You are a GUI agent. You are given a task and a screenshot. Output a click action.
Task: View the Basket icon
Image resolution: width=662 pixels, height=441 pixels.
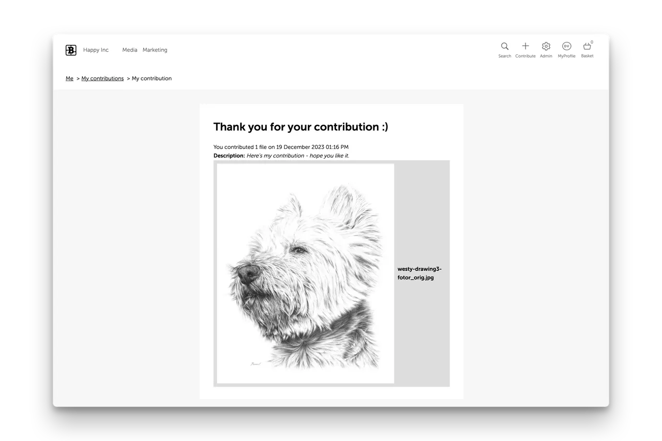point(587,47)
